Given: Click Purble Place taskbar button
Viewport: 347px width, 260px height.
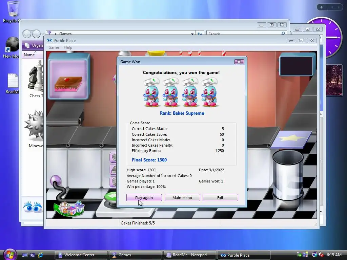Looking at the screenshot, I should point(244,255).
